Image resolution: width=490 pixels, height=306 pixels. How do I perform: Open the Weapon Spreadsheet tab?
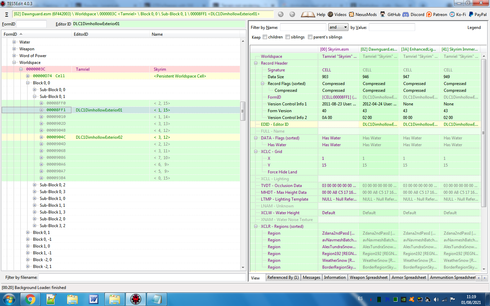pyautogui.click(x=369, y=277)
